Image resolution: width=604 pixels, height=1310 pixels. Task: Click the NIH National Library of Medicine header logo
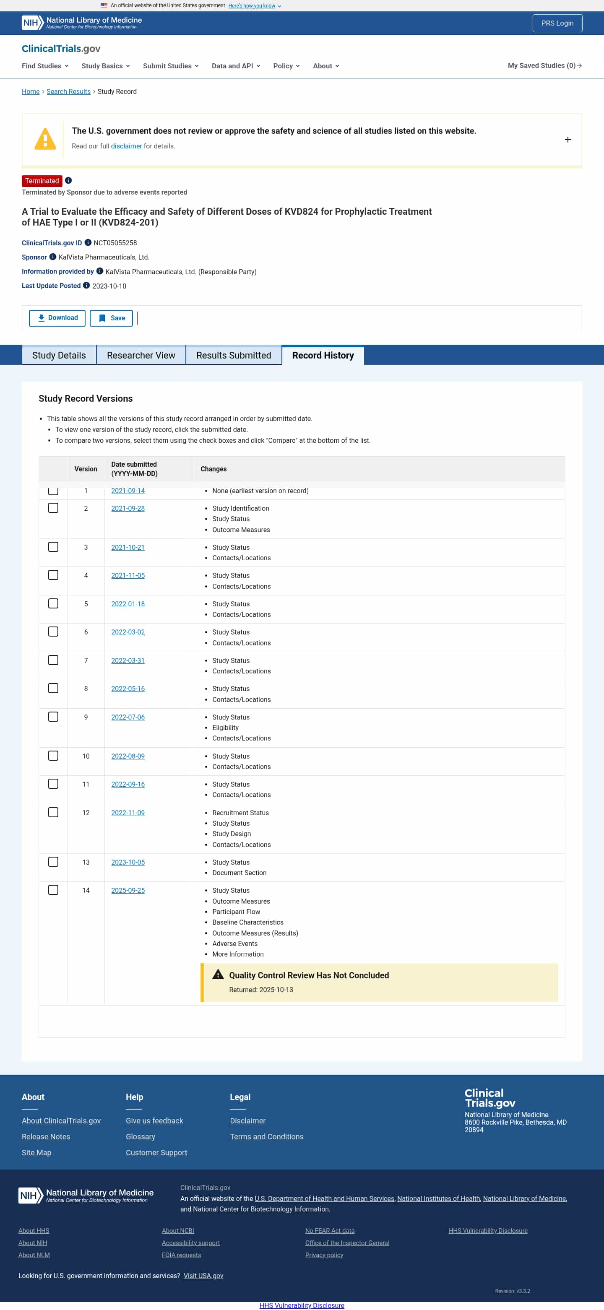coord(82,23)
